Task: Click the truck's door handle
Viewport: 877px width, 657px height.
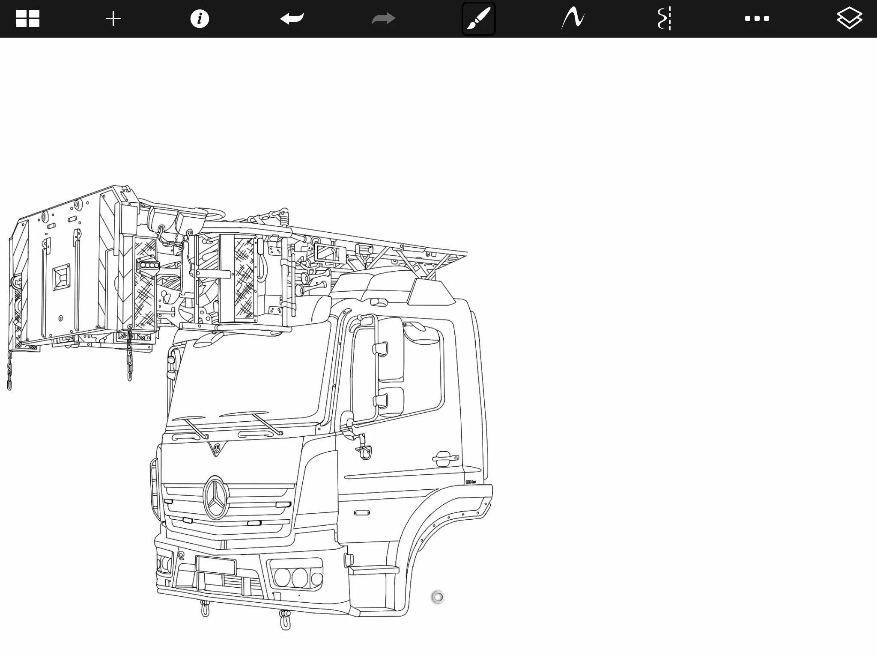Action: click(x=444, y=459)
